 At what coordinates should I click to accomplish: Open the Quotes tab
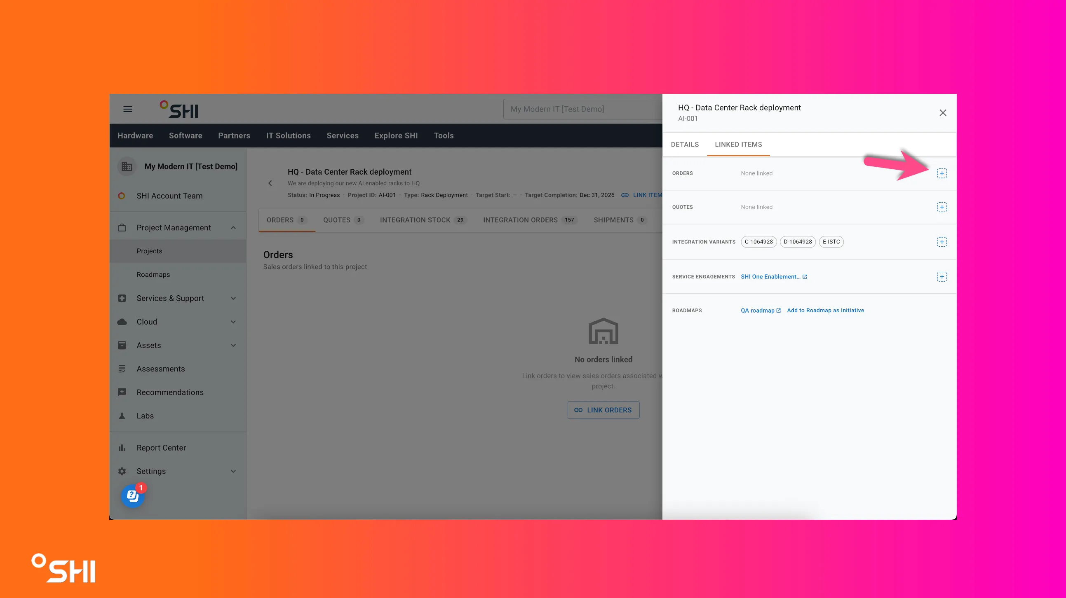point(343,220)
